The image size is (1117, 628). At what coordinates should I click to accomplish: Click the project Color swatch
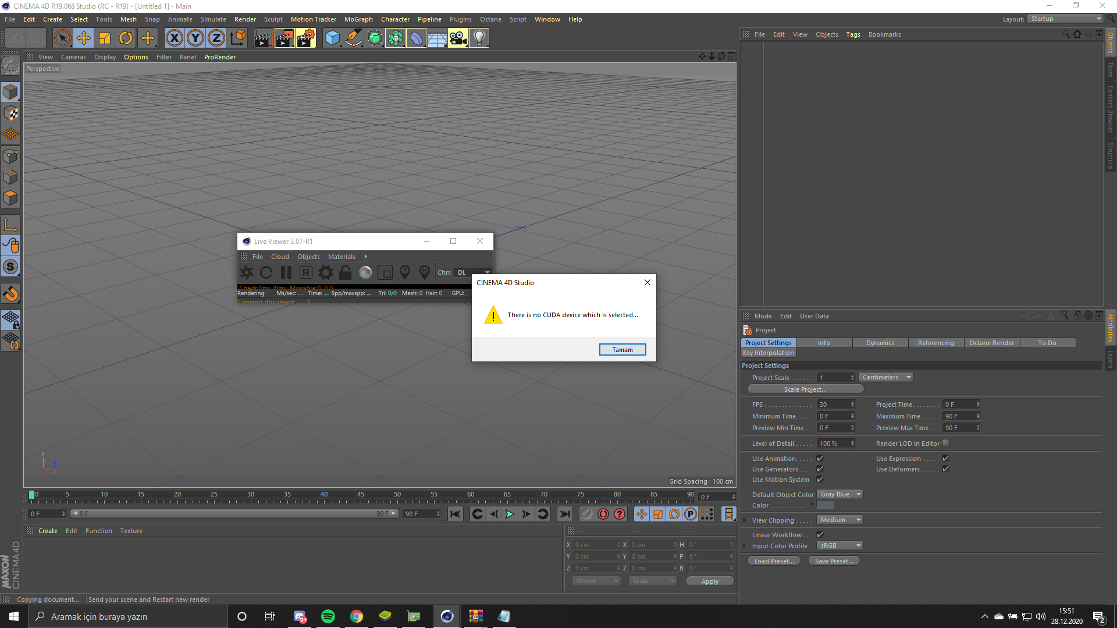point(825,505)
